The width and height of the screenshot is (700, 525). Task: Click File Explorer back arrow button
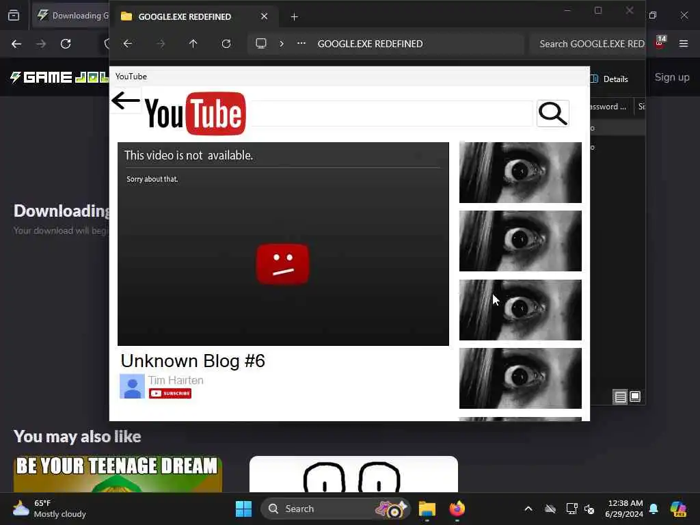pyautogui.click(x=128, y=44)
